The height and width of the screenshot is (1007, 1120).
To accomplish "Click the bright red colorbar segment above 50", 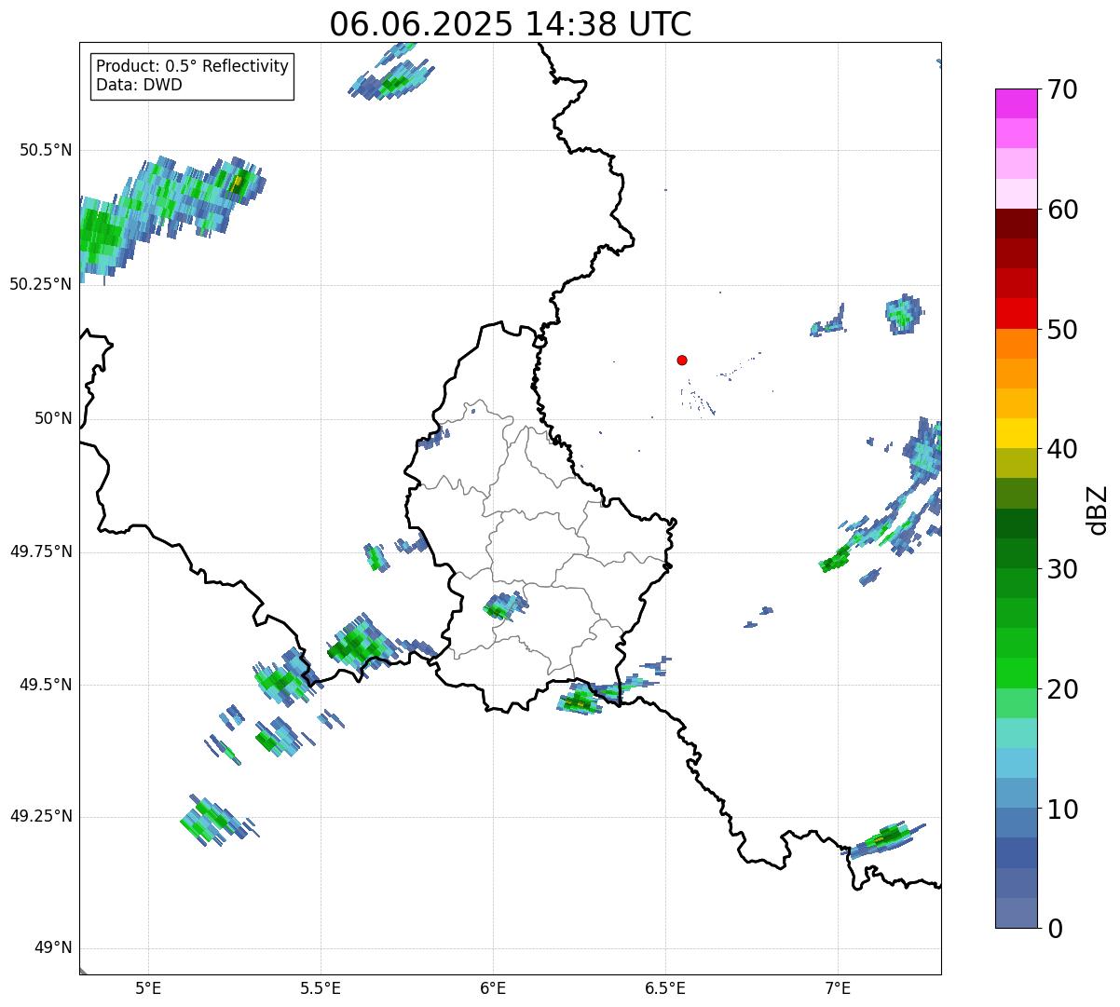I will coord(1017,313).
